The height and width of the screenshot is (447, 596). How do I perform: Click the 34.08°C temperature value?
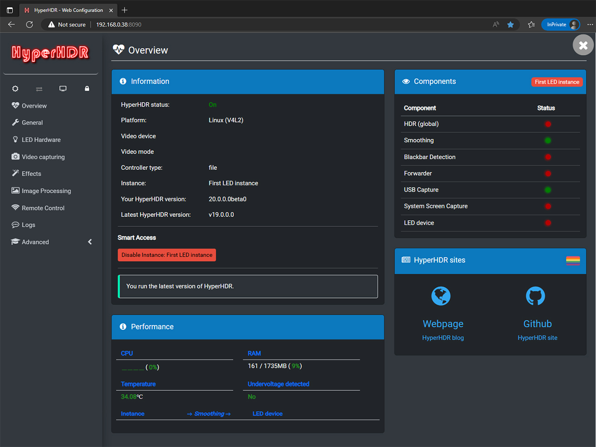[x=132, y=397]
